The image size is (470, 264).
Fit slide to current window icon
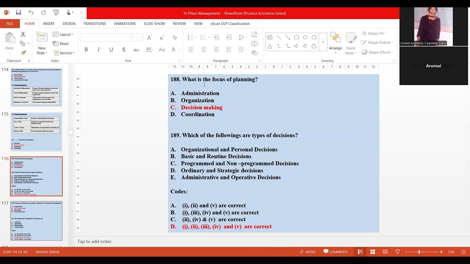point(463,252)
